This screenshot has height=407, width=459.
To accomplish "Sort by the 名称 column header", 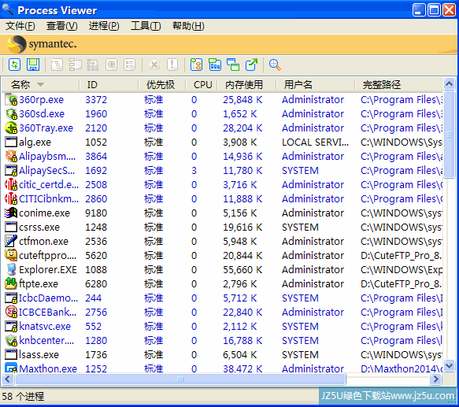I will tap(41, 85).
